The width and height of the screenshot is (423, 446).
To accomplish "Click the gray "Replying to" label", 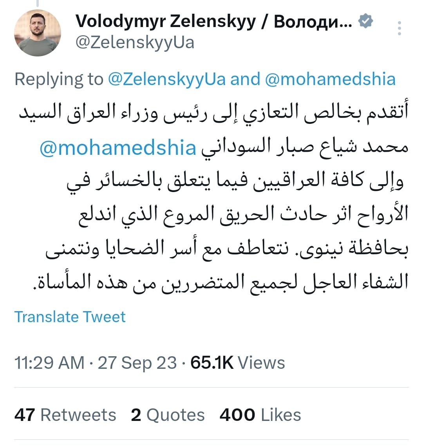I will (x=59, y=79).
